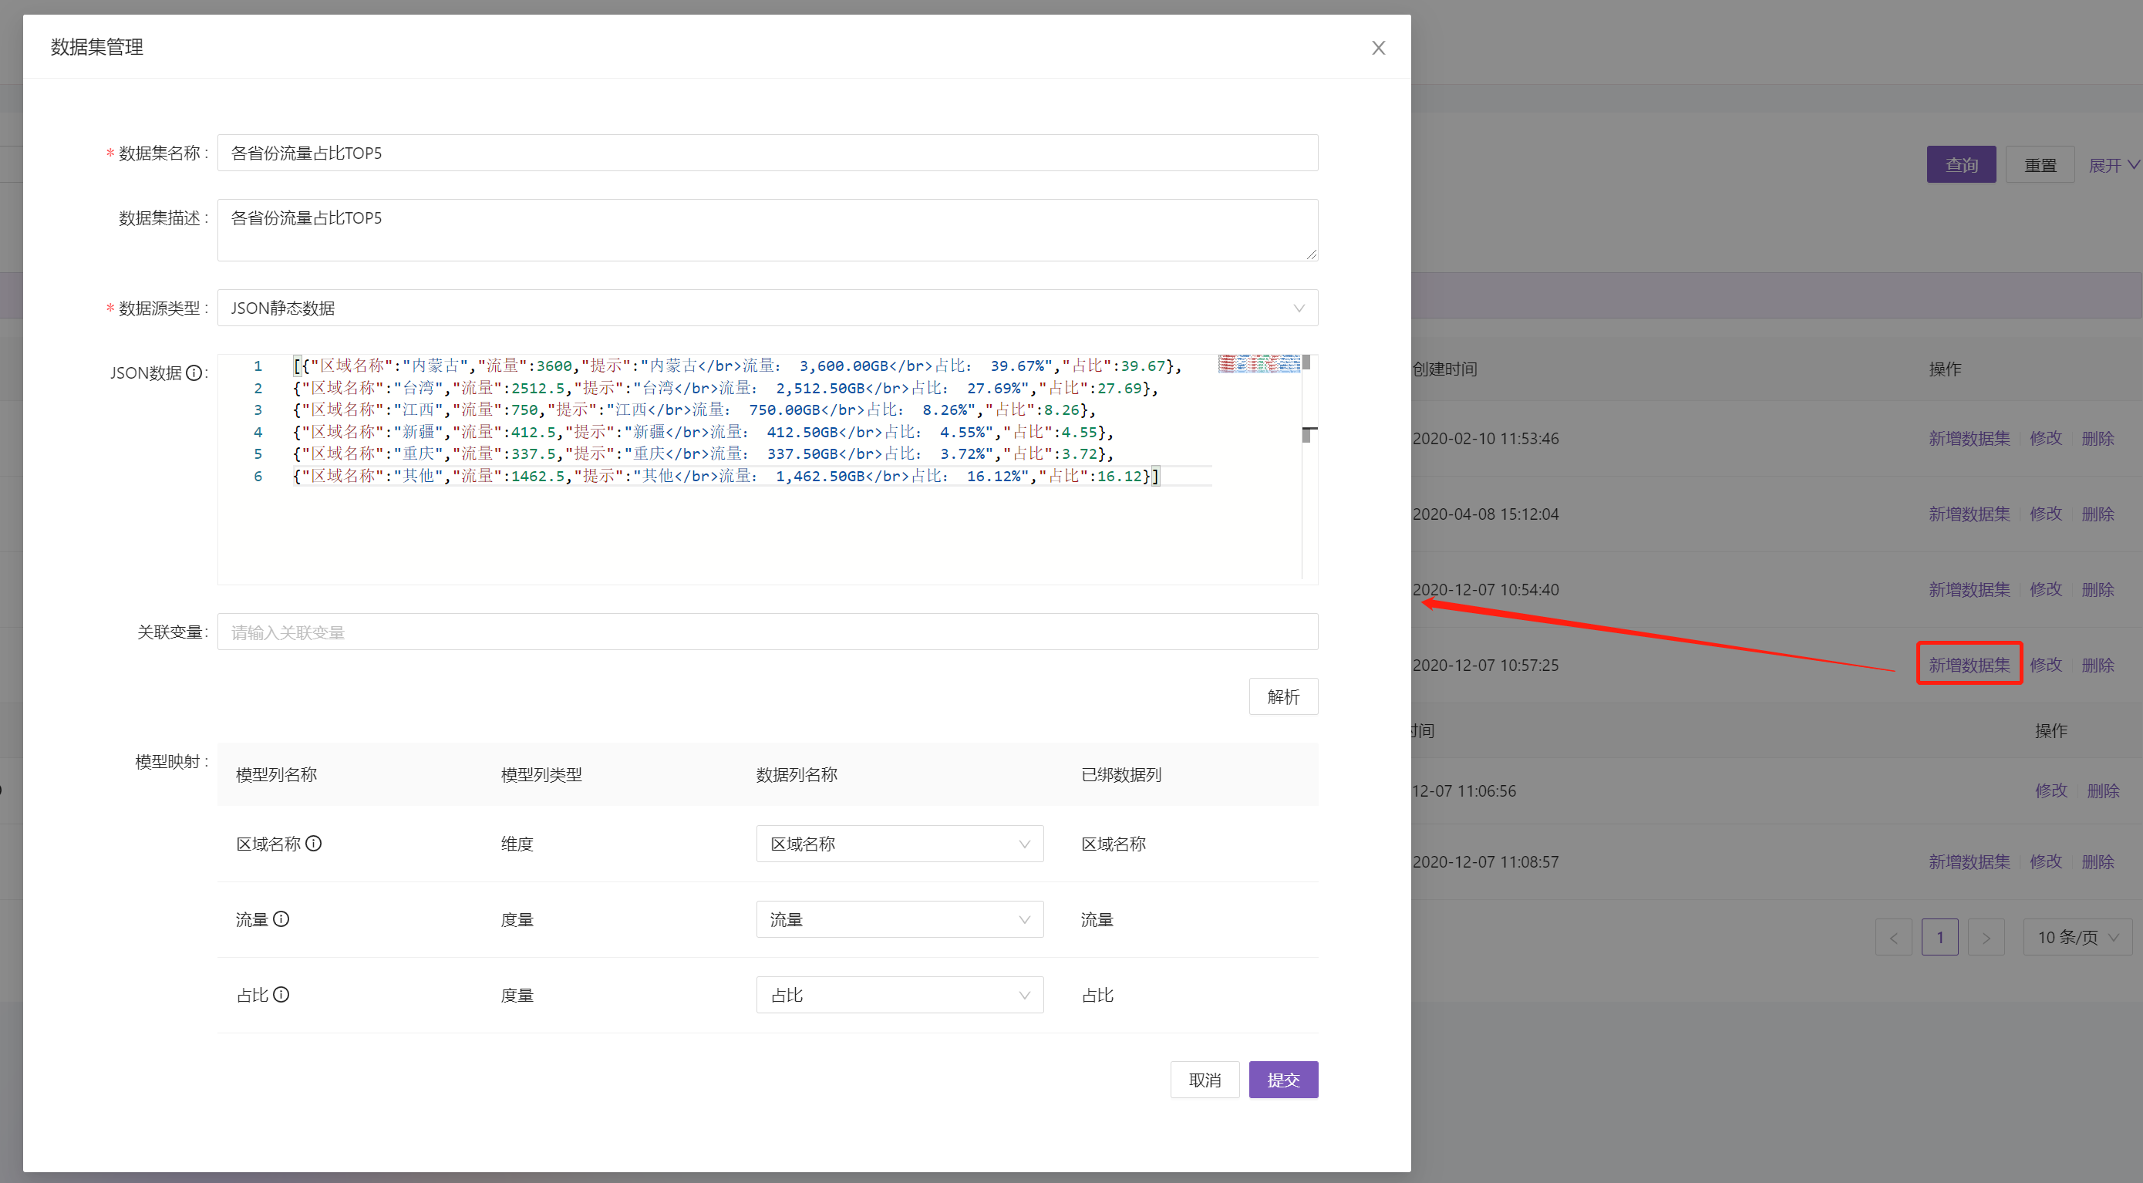Click the 模型列名称 header in mapping table
Image resolution: width=2143 pixels, height=1183 pixels.
click(276, 774)
